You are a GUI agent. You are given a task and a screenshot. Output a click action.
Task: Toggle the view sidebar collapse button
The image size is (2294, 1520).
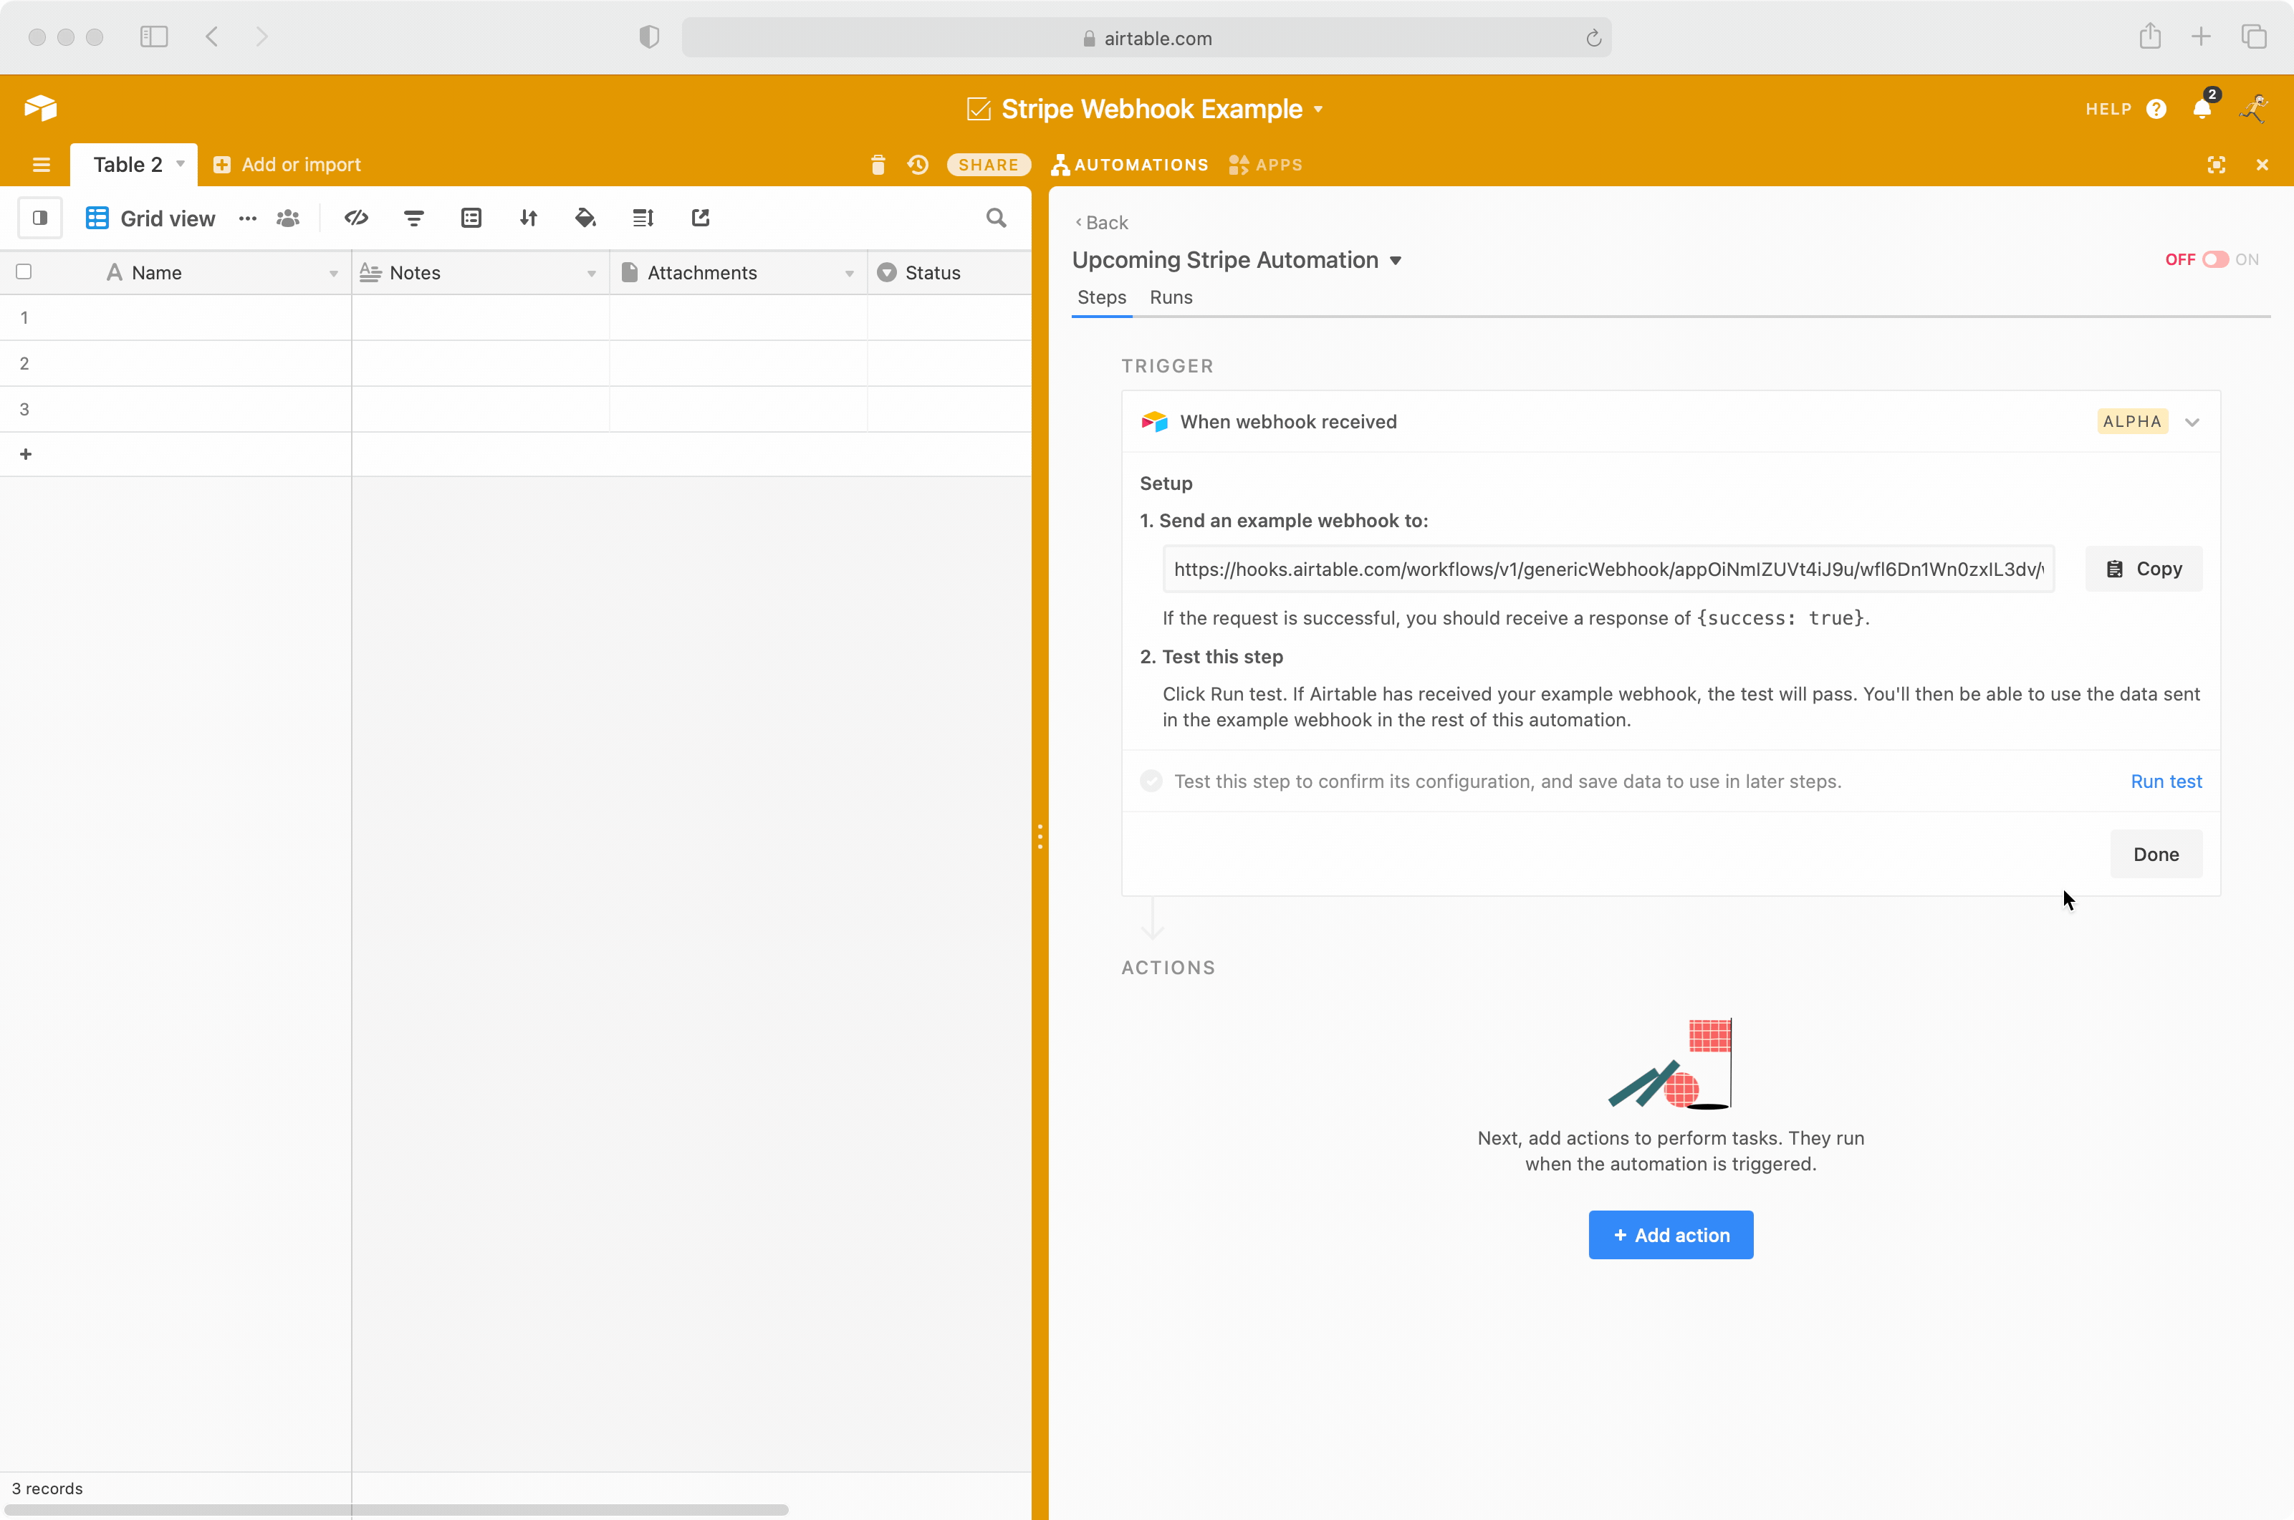tap(41, 218)
